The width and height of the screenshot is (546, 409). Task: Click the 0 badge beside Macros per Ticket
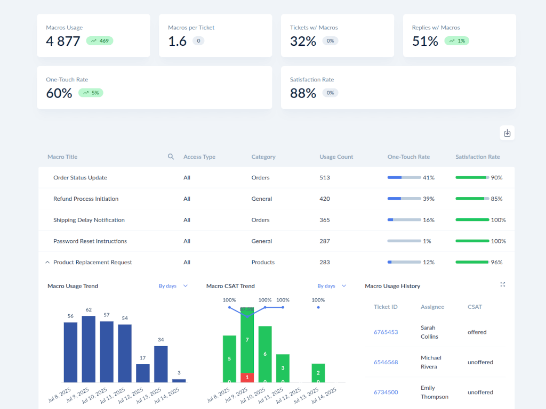tap(197, 40)
